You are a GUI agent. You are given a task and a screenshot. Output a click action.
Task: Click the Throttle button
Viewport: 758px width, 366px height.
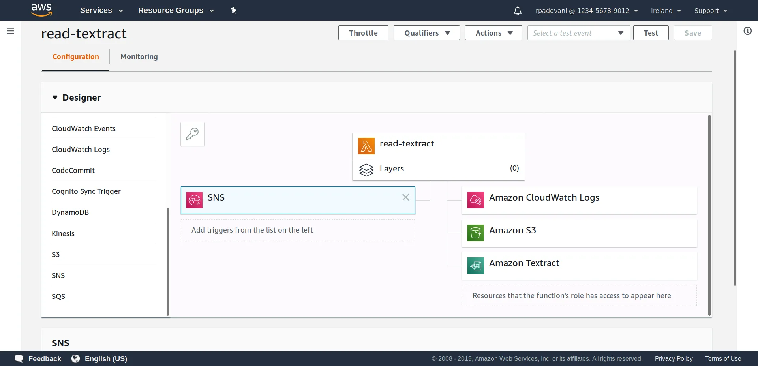pyautogui.click(x=363, y=33)
